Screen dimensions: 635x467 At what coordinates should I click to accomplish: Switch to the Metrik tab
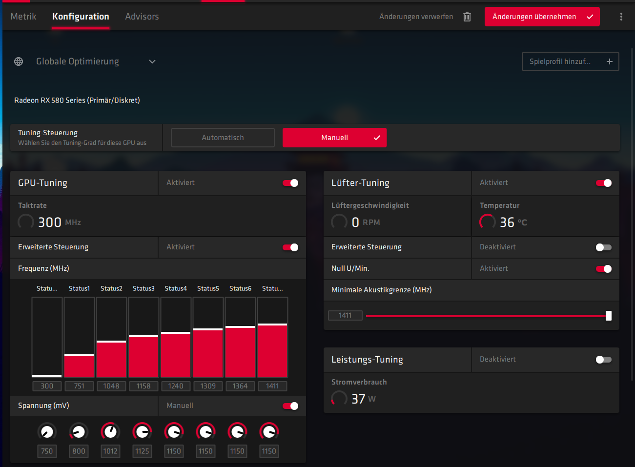[x=23, y=17]
